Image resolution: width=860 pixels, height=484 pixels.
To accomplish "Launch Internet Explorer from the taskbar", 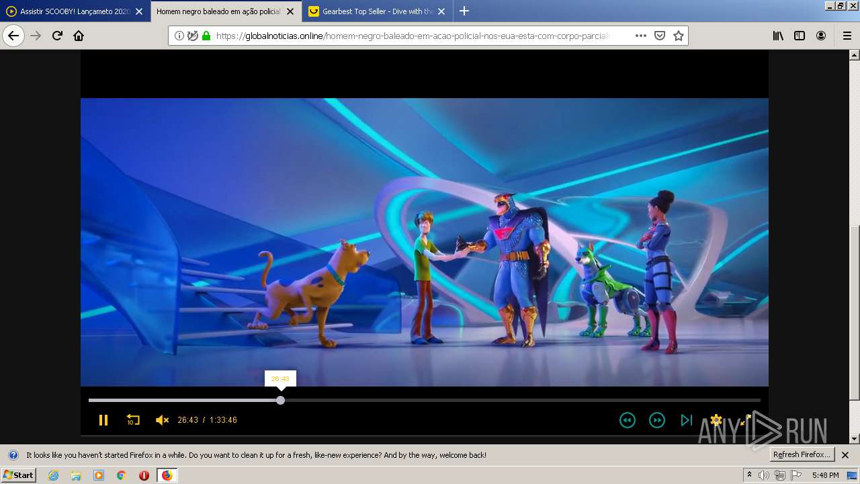I will pyautogui.click(x=53, y=475).
